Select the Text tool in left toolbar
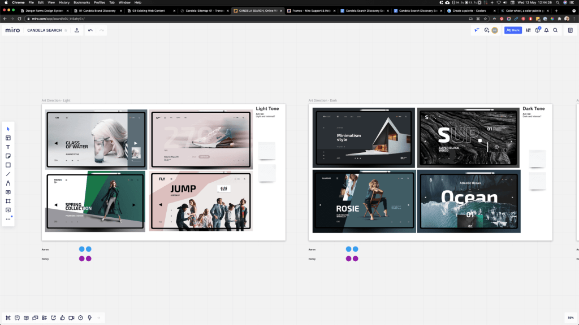The width and height of the screenshot is (579, 325). (8, 147)
